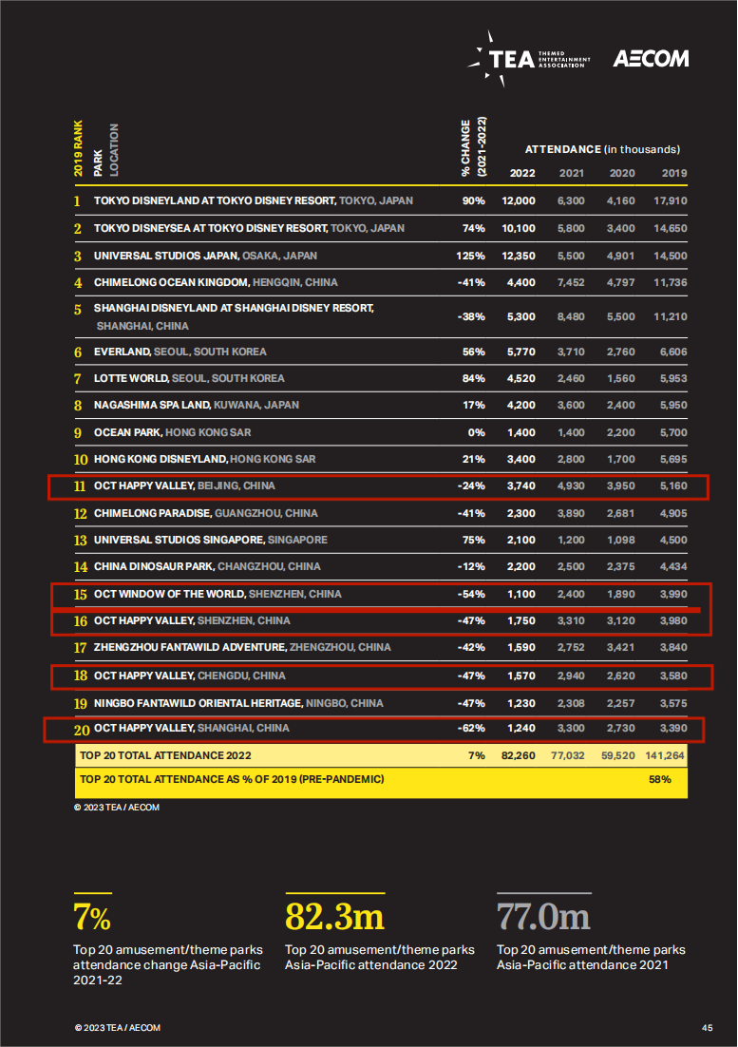
Task: Select OCT Happy Valley, Beijing row name
Action: pyautogui.click(x=184, y=485)
